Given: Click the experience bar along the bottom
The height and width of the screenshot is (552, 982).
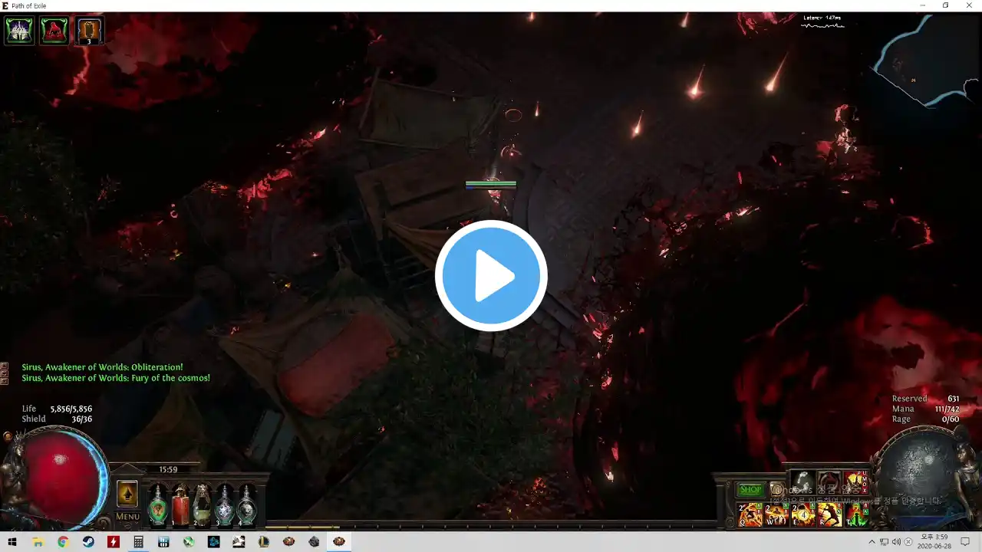Looking at the screenshot, I should pyautogui.click(x=491, y=527).
